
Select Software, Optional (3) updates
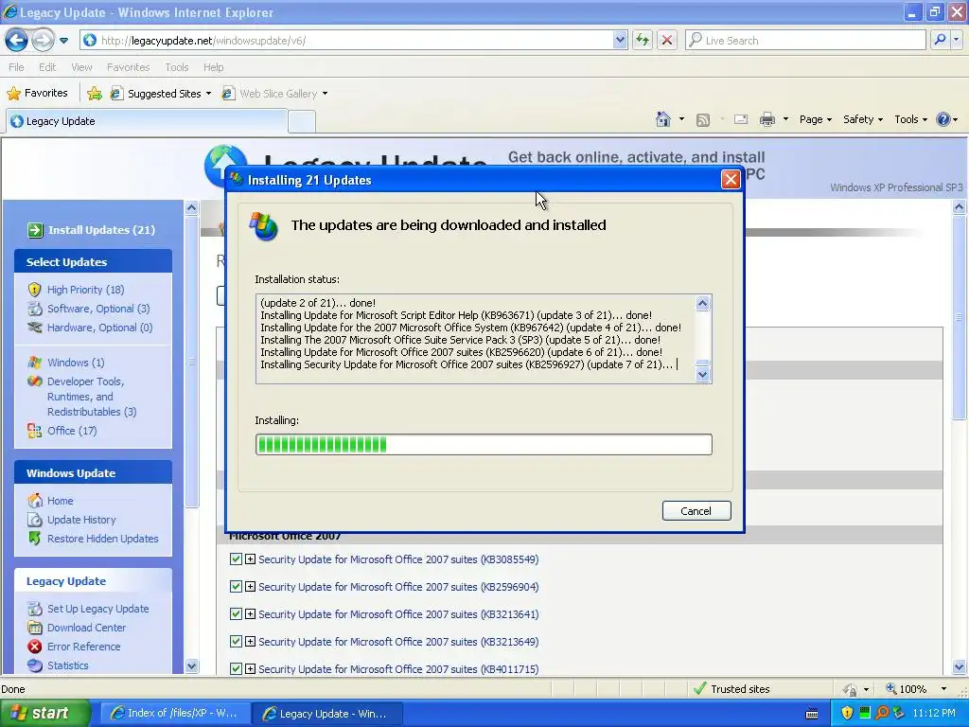tap(98, 309)
